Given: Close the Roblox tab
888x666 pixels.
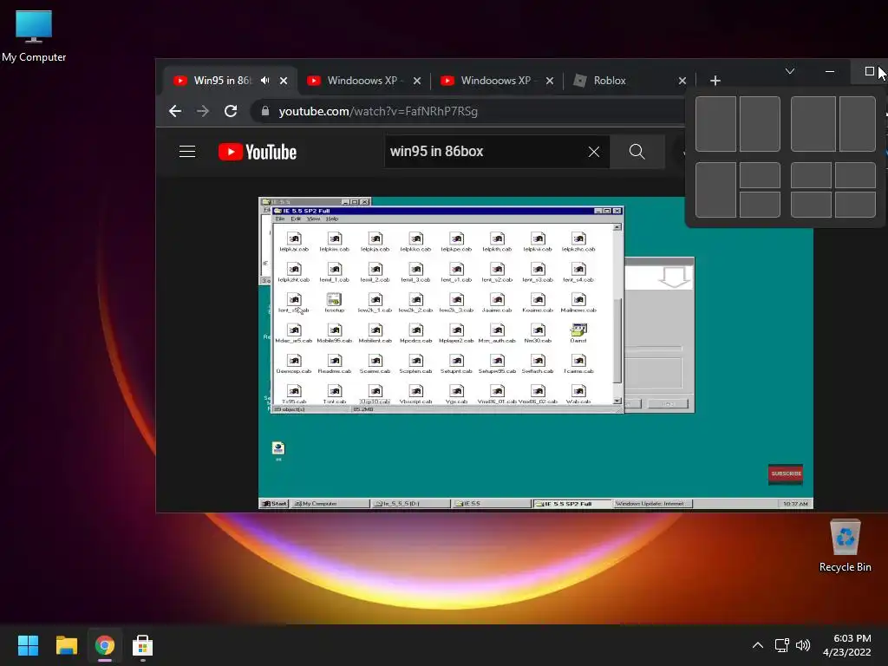Looking at the screenshot, I should click(x=682, y=81).
